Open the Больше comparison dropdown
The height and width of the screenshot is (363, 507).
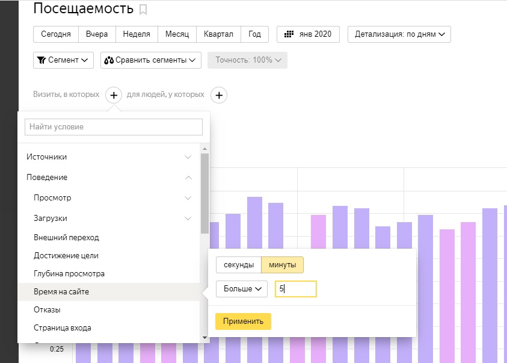pyautogui.click(x=242, y=289)
